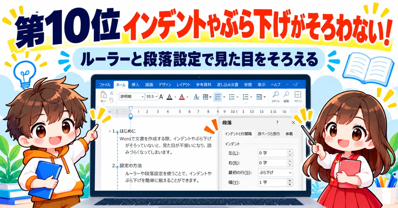This screenshot has width=398, height=208.
Task: Open the アドイン add-ins button
Action: [298, 97]
